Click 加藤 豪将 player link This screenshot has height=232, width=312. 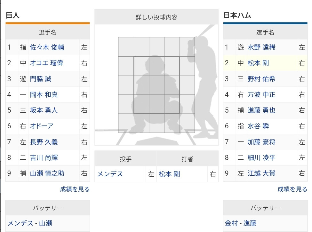261,142
